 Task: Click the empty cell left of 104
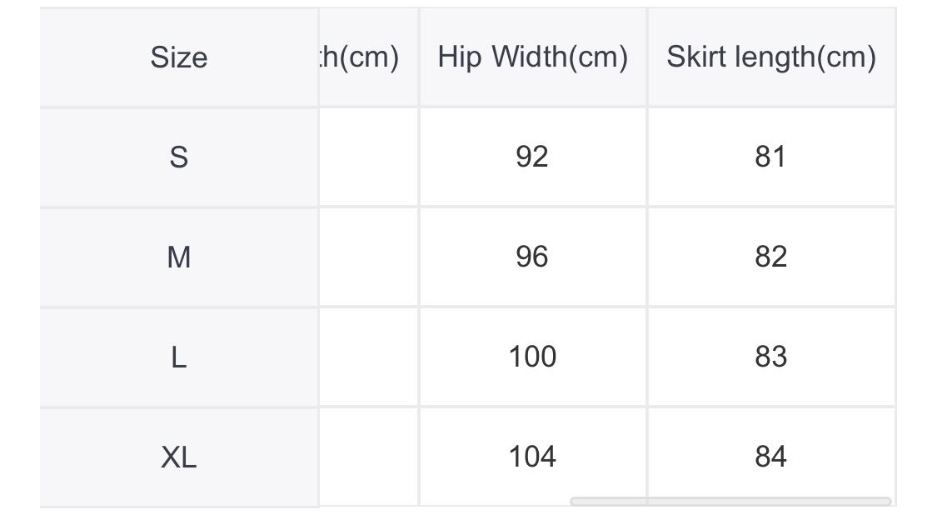coord(368,457)
